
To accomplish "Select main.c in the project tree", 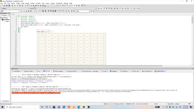I will pyautogui.click(x=7, y=21).
